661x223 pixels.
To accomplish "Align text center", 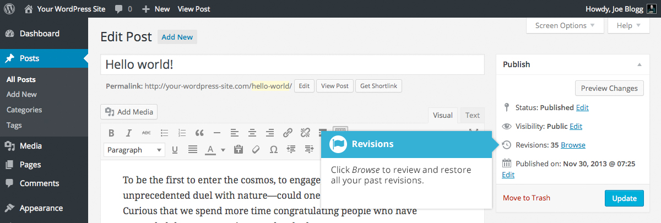I will tap(252, 133).
